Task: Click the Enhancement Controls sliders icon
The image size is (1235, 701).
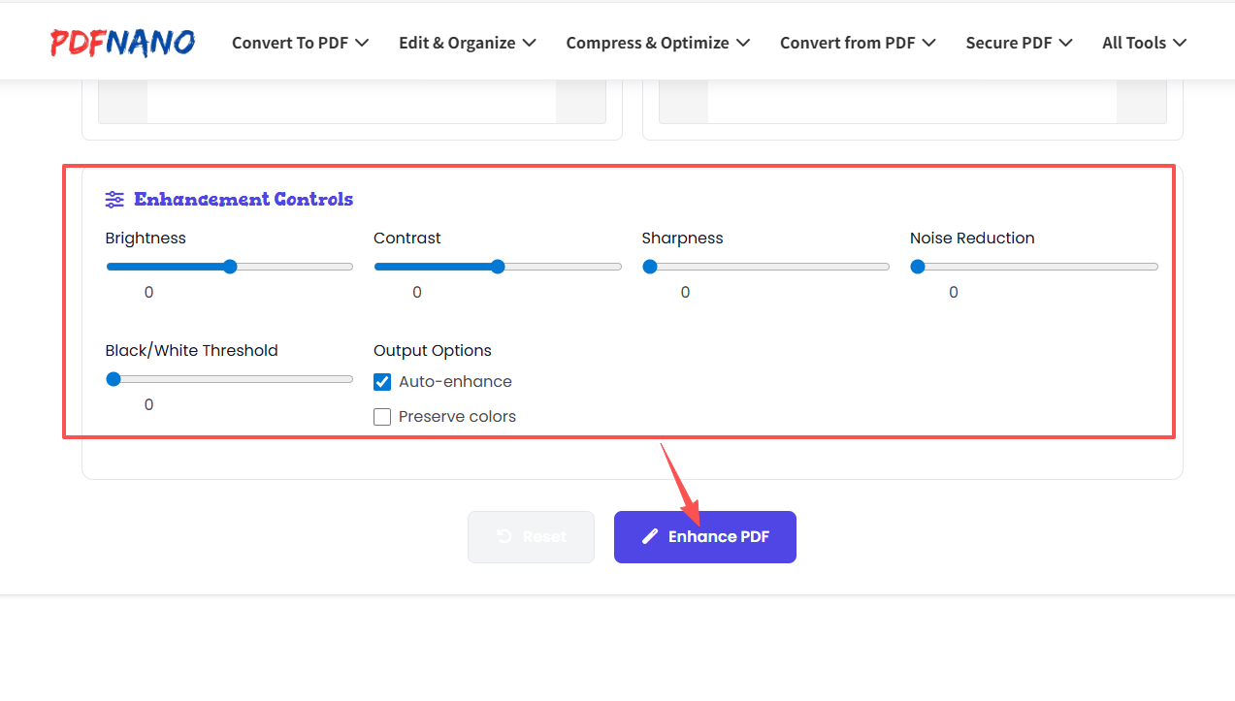Action: [x=114, y=200]
